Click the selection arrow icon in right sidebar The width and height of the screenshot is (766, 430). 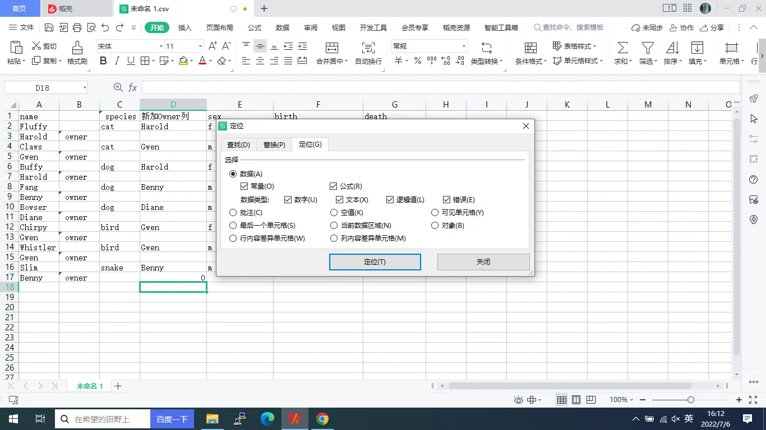click(754, 119)
